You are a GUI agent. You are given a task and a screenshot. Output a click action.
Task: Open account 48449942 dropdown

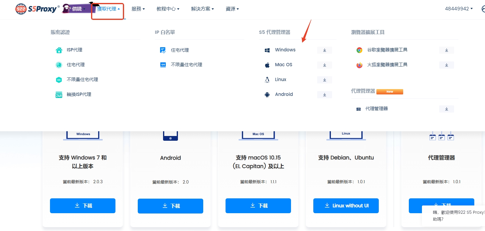tap(459, 9)
